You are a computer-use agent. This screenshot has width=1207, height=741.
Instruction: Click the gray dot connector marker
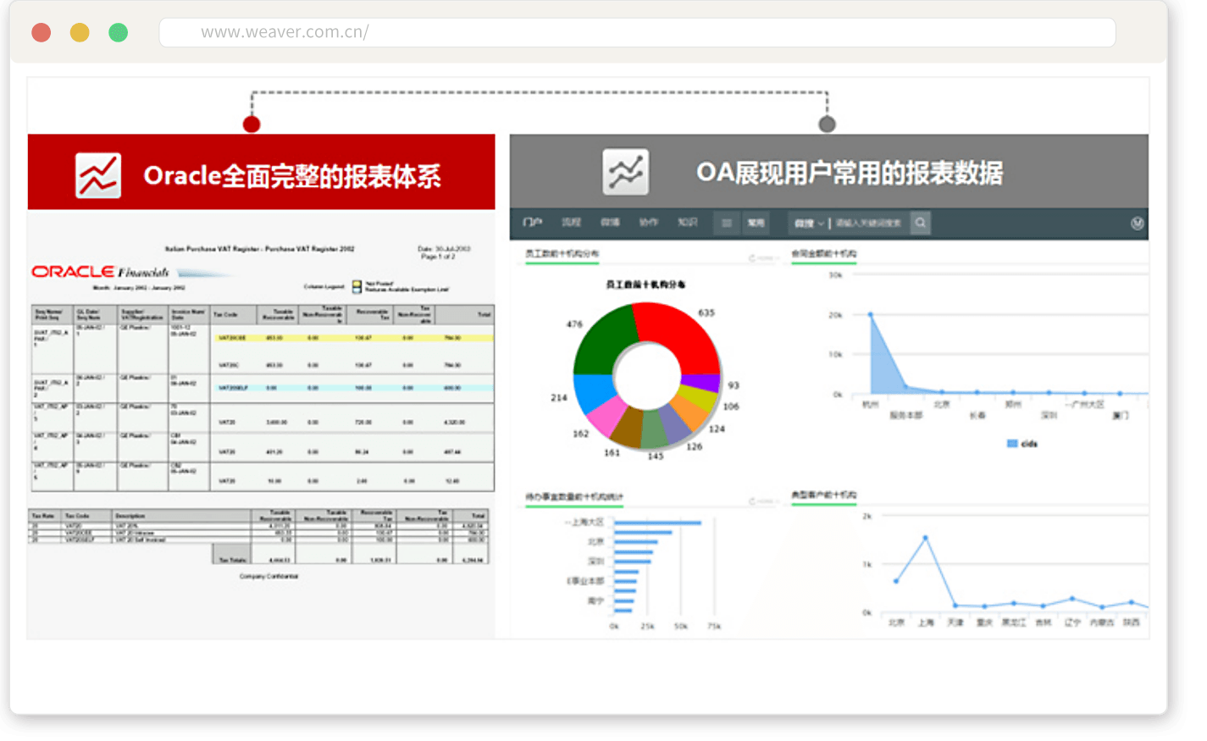827,124
